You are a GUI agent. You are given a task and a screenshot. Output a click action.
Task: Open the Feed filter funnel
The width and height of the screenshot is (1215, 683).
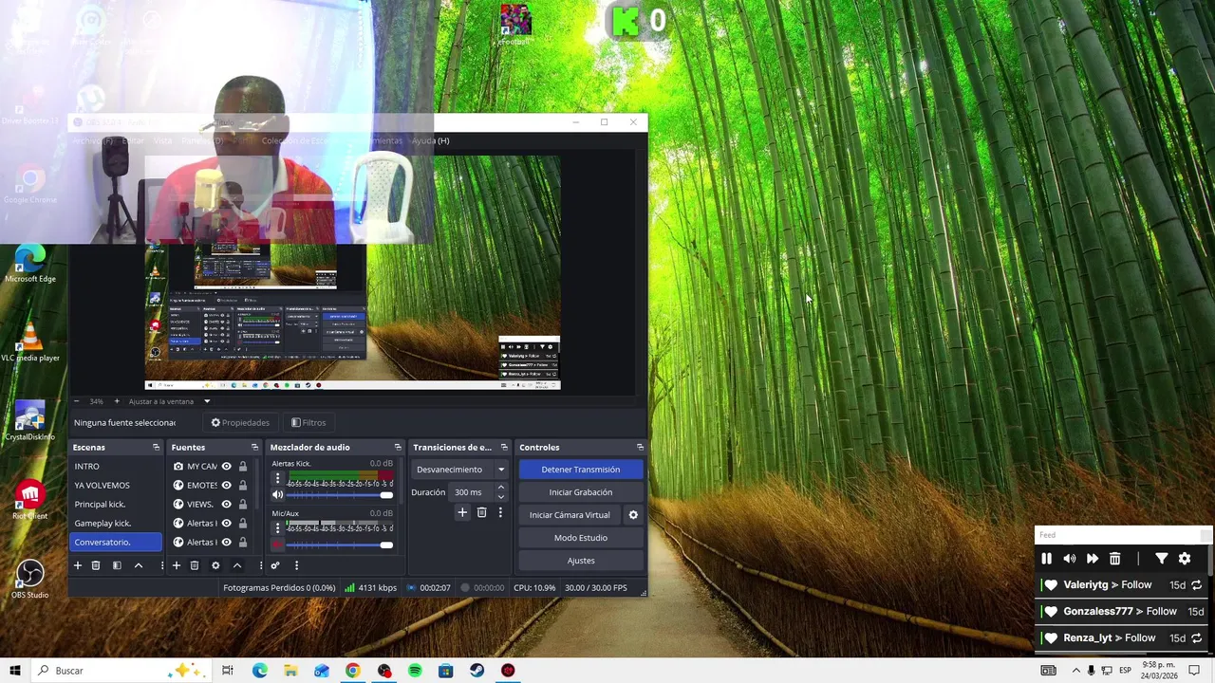(x=1161, y=559)
